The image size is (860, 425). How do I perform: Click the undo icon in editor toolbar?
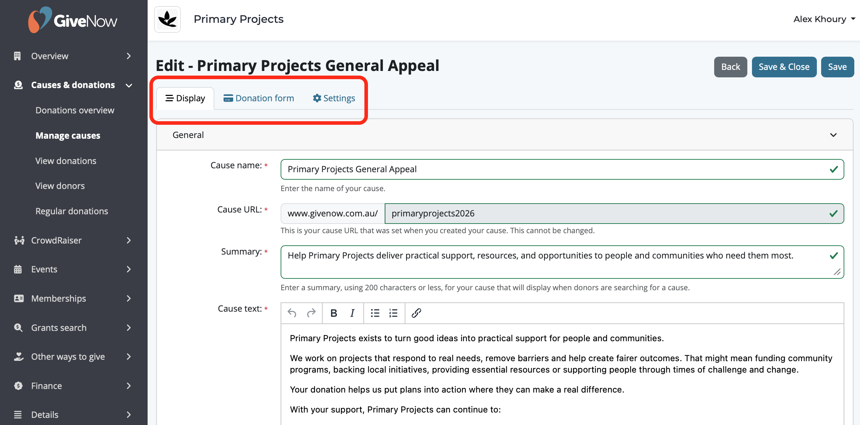point(292,313)
